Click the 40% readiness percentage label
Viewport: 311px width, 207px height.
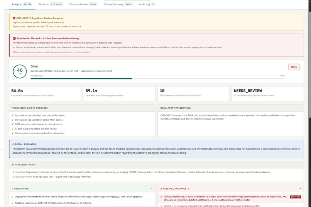pos(282,76)
